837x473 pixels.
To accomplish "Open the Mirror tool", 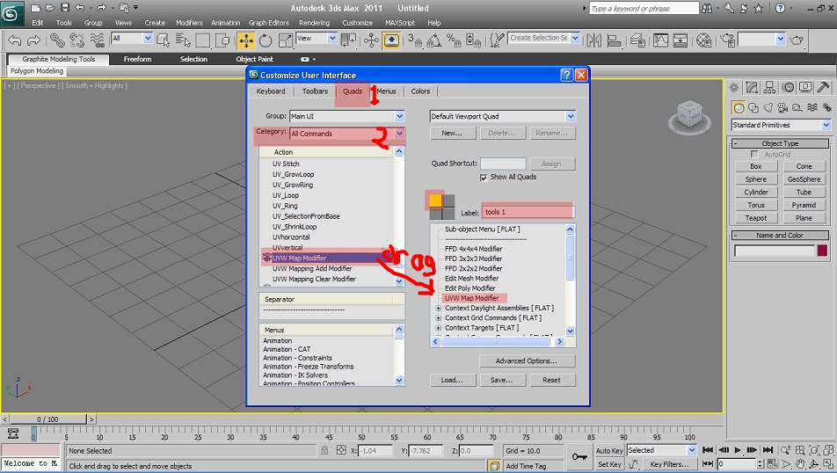I will [594, 40].
